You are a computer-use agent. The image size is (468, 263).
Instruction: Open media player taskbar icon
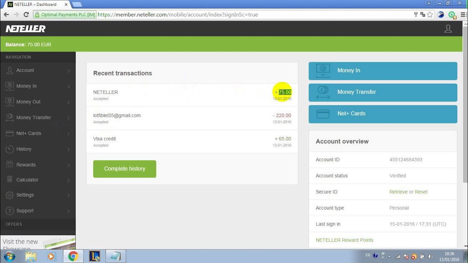51,256
